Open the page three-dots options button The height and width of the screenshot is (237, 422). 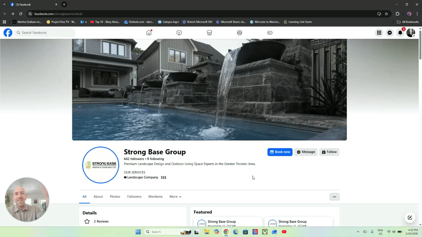point(334,197)
